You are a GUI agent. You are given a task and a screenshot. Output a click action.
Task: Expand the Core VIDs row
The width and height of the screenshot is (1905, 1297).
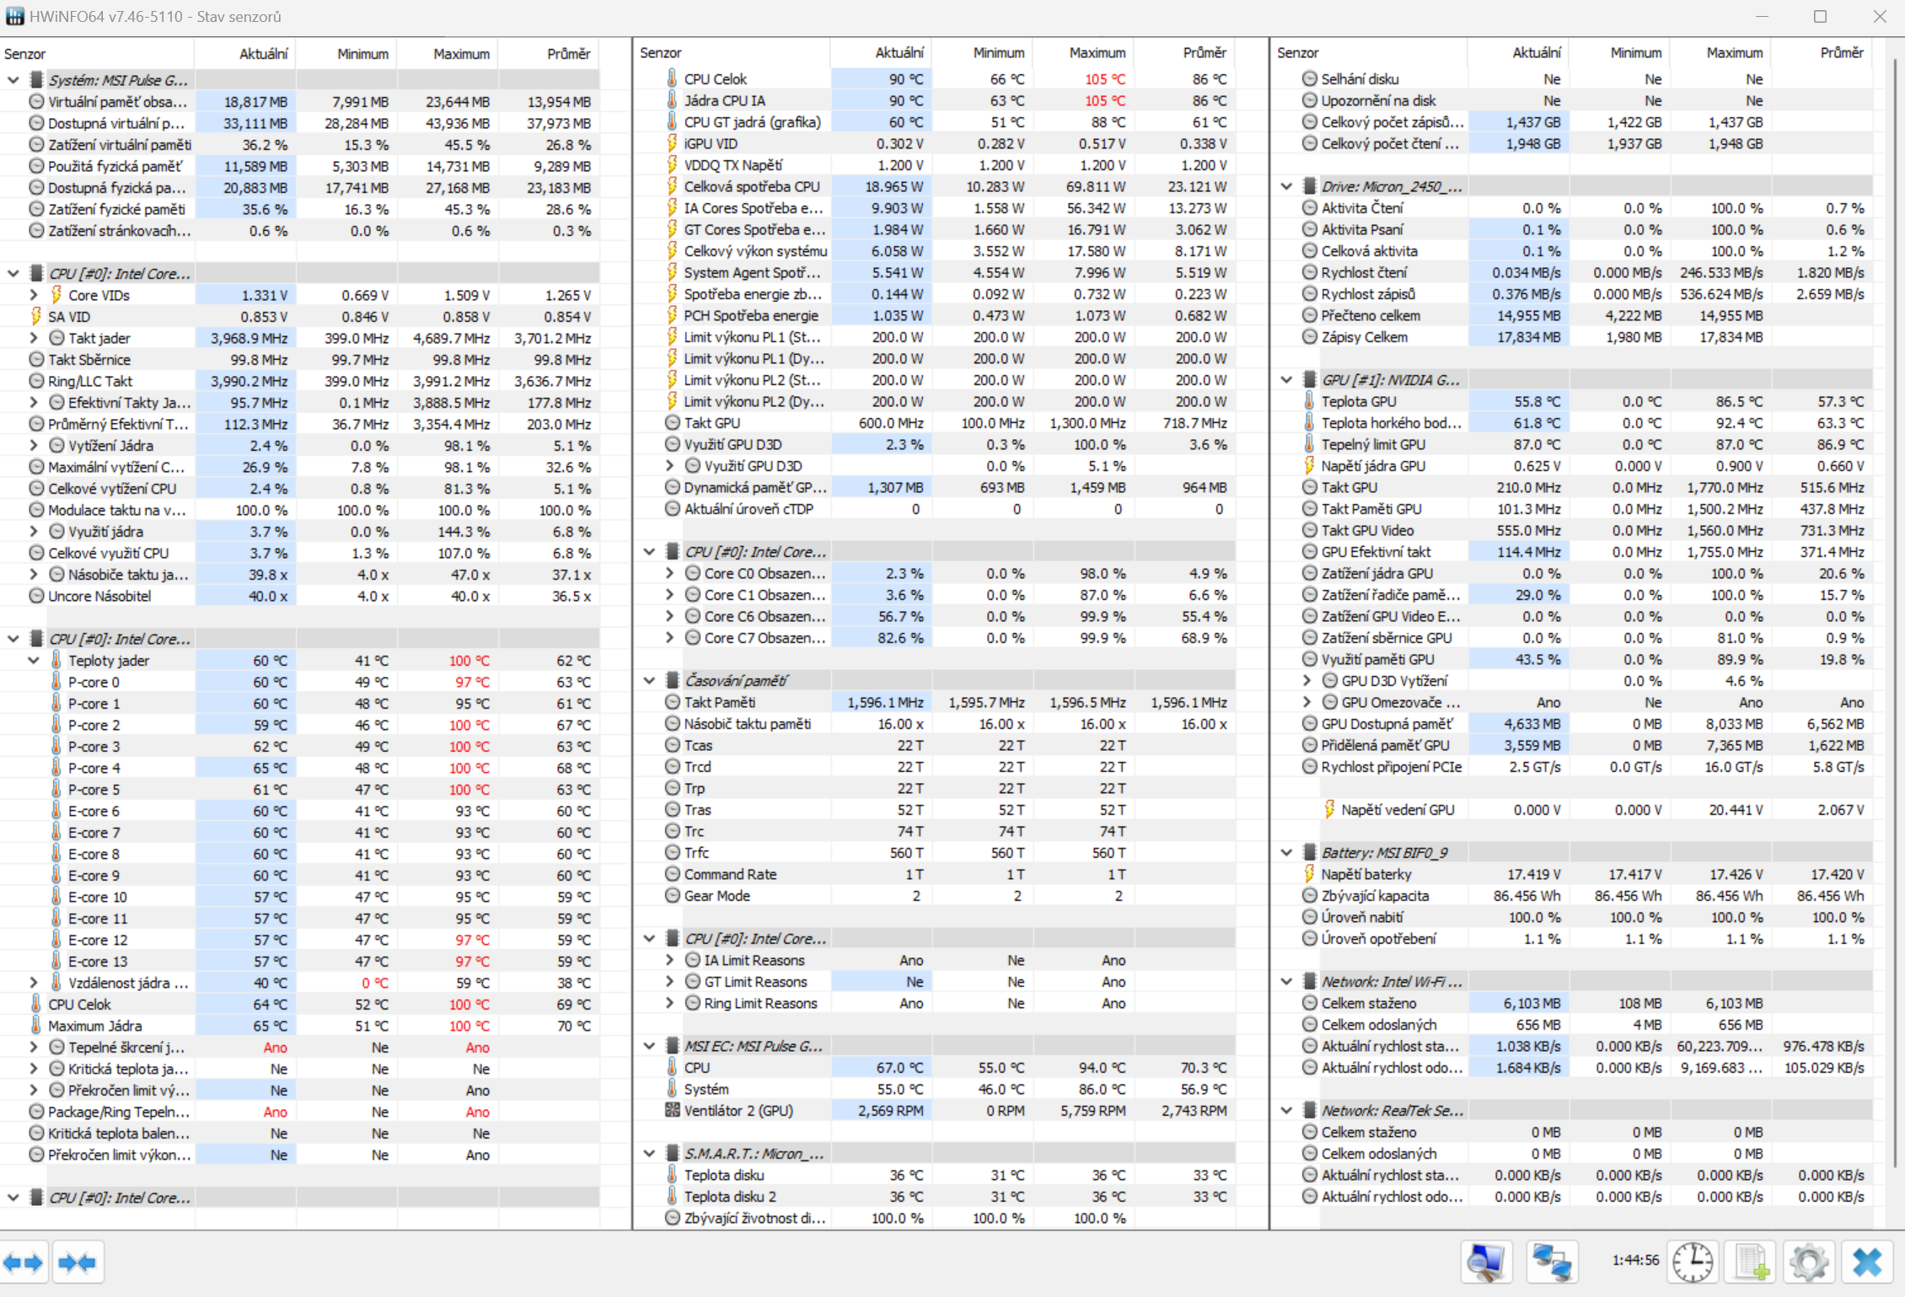(34, 295)
